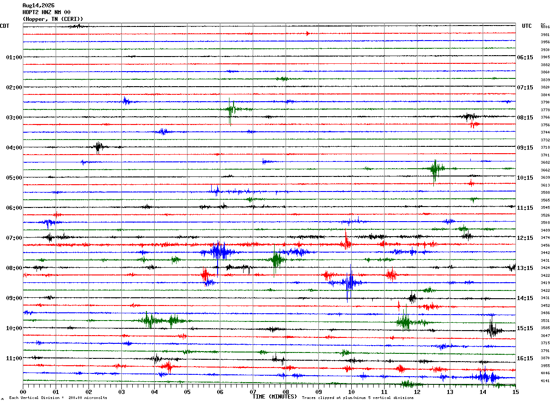Click the '06:15' UTC time label

pyautogui.click(x=526, y=57)
